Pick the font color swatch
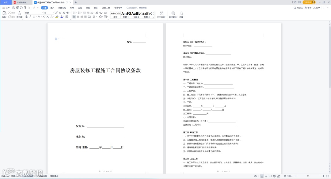The image size is (331, 179). [62, 17]
